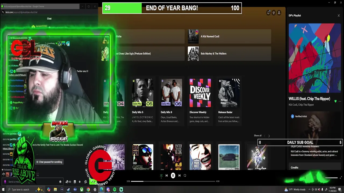Open Kick chat settings gear
The image size is (344, 193).
[x=80, y=182]
